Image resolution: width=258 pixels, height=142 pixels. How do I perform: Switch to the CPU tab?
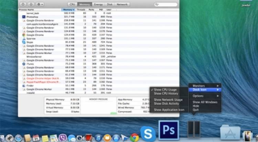pos(72,4)
